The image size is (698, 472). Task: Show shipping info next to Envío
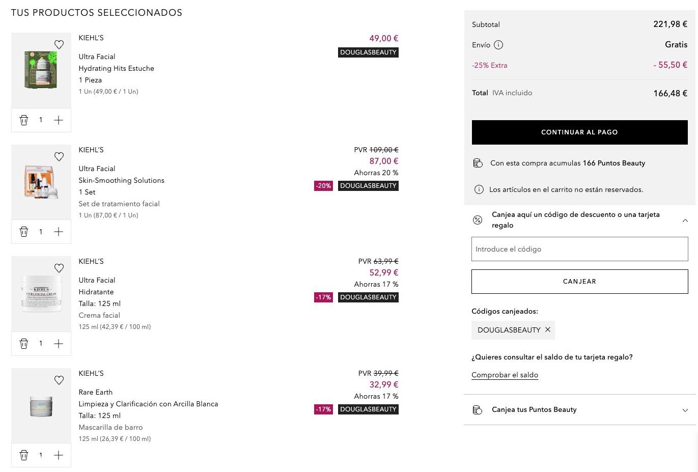(x=498, y=45)
